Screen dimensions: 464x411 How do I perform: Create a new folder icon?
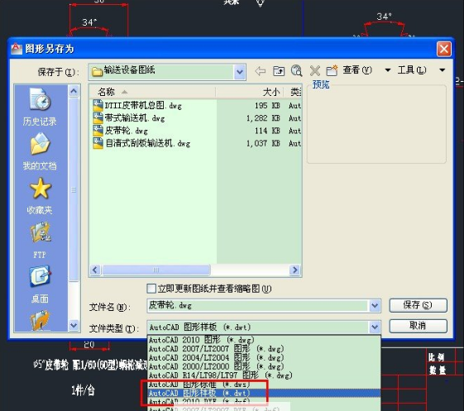click(332, 71)
